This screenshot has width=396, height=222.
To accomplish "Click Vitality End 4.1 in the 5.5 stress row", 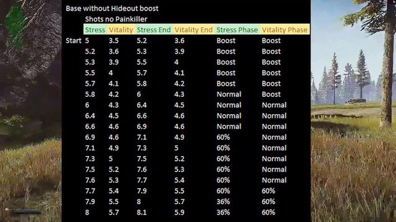I will coord(179,73).
